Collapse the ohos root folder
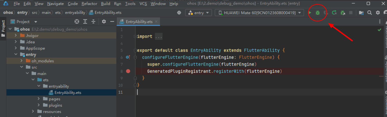This screenshot has height=117, width=387. tap(10, 29)
